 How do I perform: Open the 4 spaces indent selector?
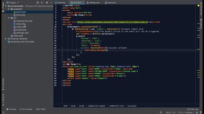(189, 113)
